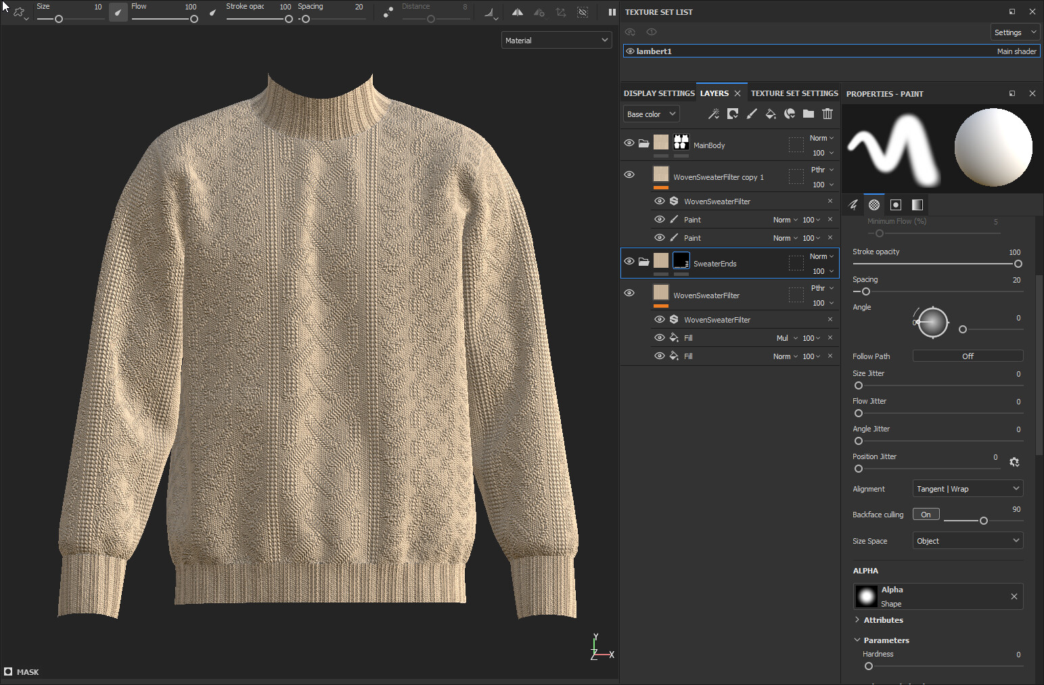This screenshot has height=685, width=1044.
Task: Open the Base color channel dropdown
Action: click(x=650, y=114)
